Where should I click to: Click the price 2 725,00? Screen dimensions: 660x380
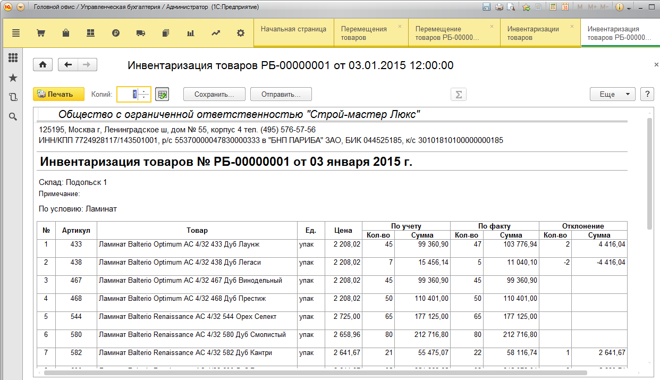point(346,317)
